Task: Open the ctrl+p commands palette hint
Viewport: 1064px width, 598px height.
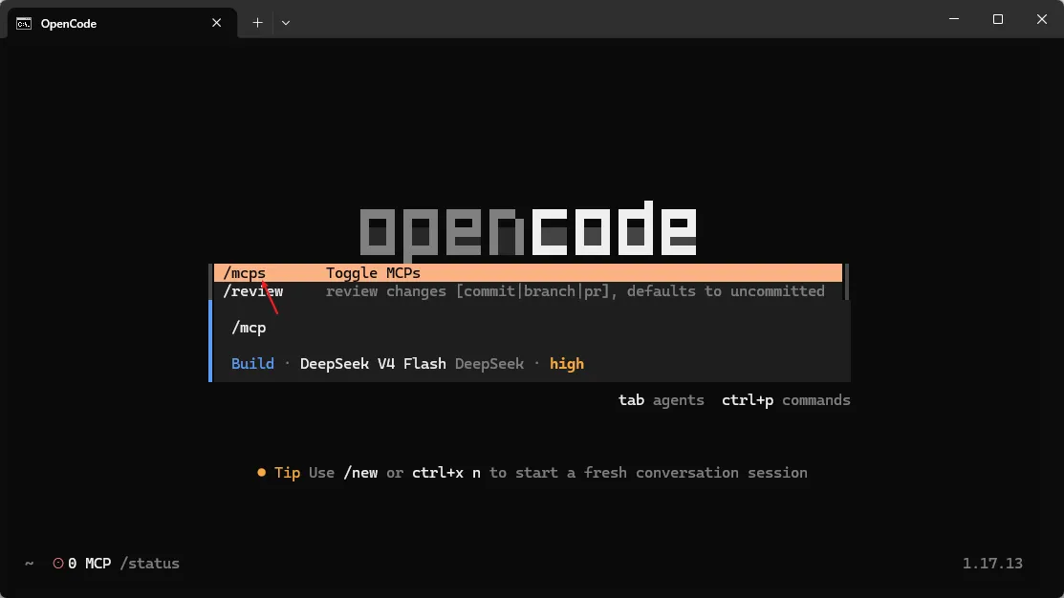Action: tap(786, 400)
